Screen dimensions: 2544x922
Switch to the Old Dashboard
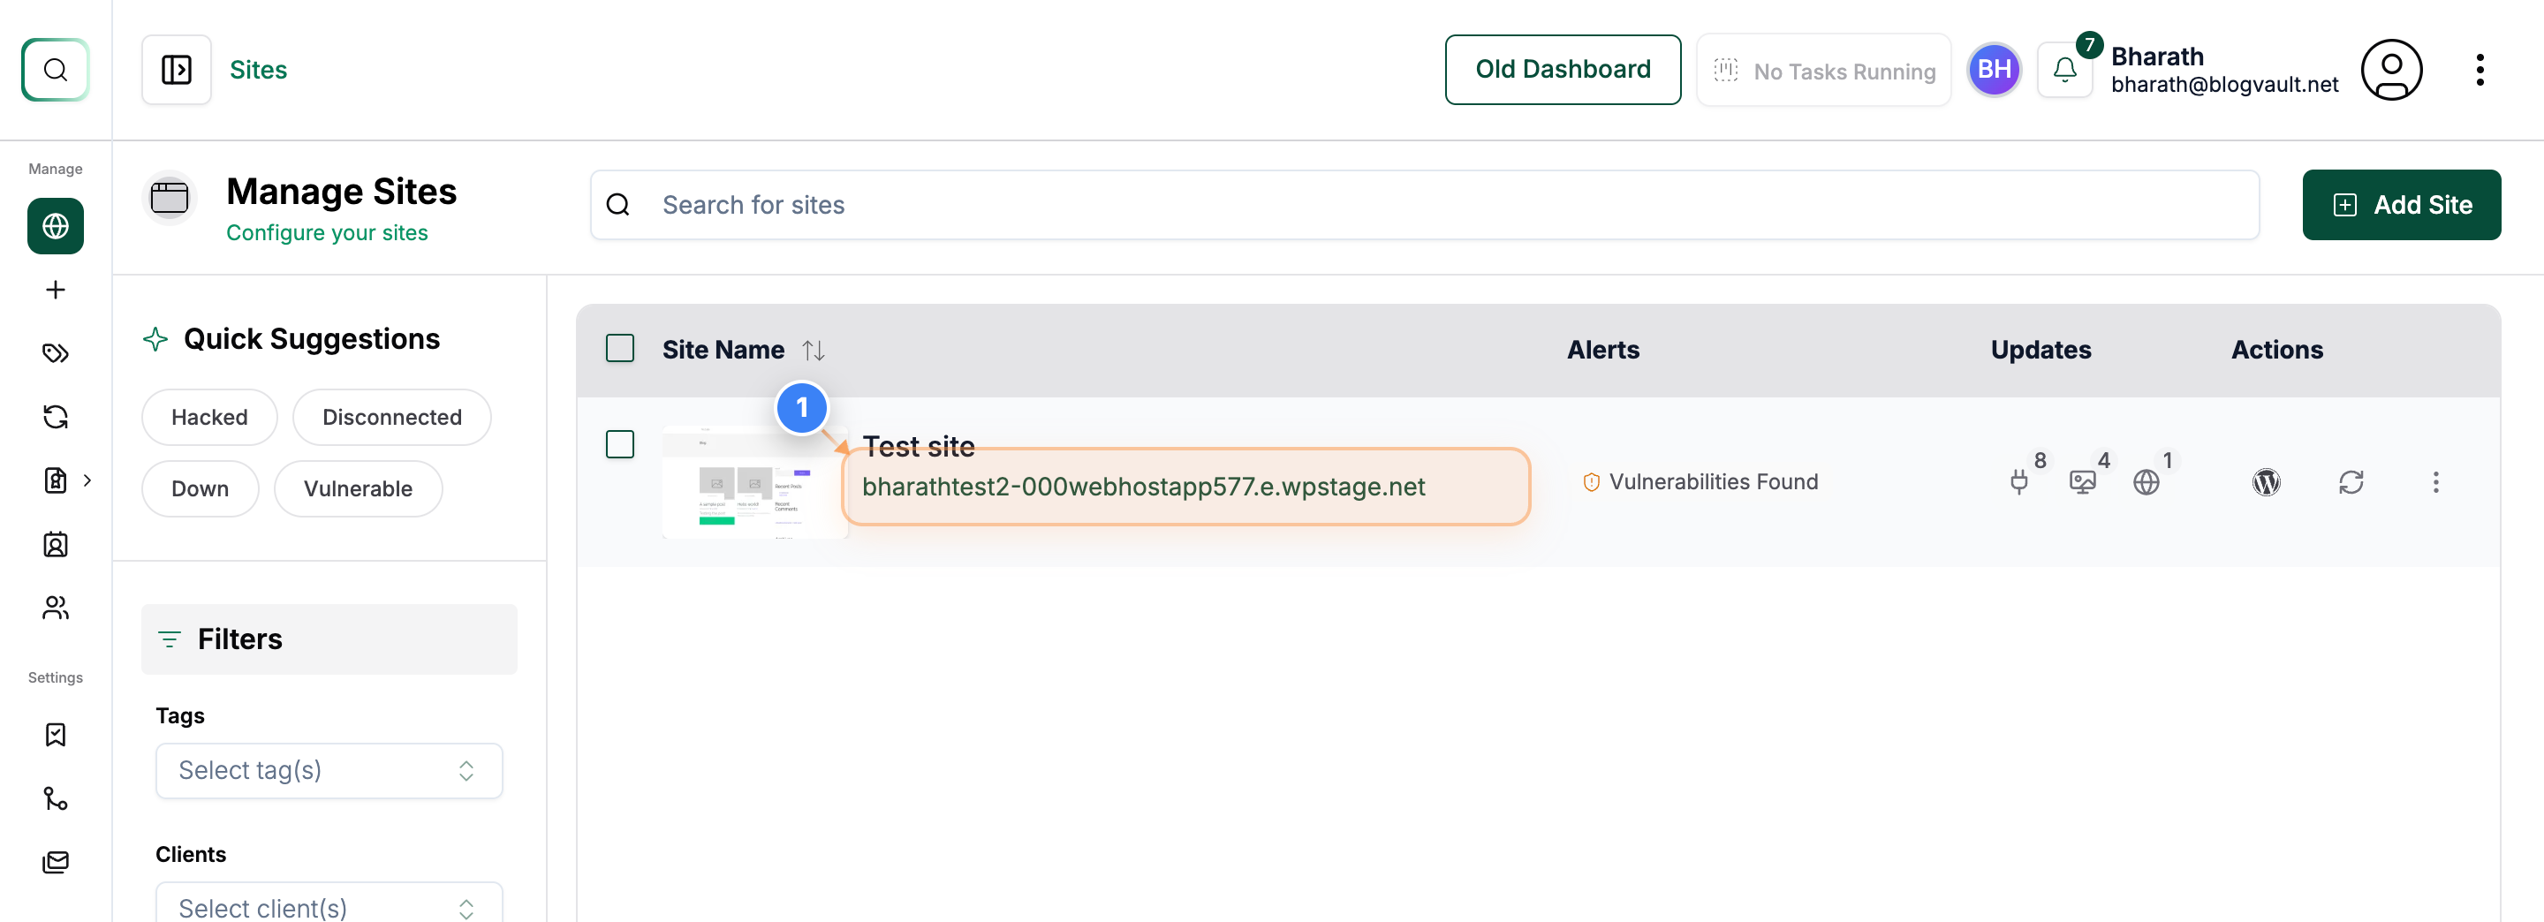pyautogui.click(x=1563, y=69)
